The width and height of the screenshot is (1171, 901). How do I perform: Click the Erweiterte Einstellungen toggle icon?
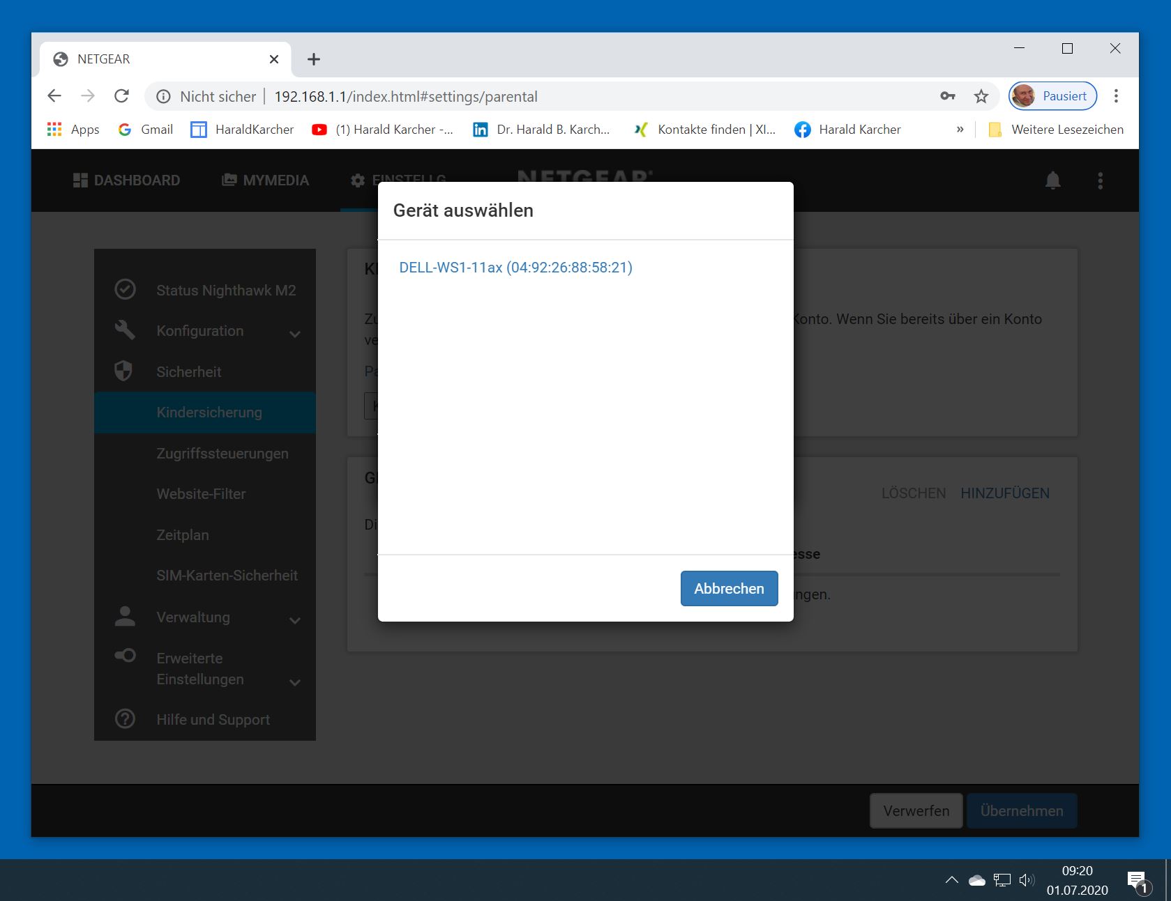125,655
